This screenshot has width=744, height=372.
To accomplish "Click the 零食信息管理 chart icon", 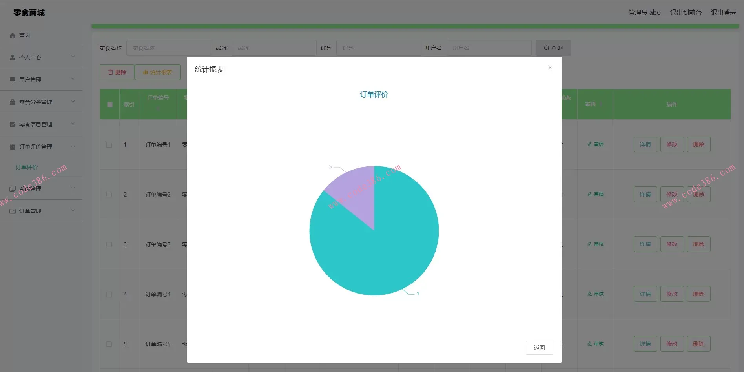I will [x=13, y=124].
